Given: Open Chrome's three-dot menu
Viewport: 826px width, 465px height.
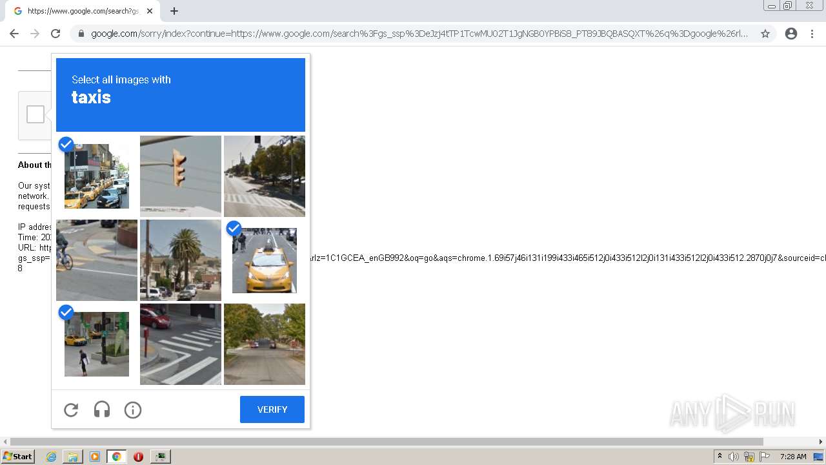Looking at the screenshot, I should 812,34.
